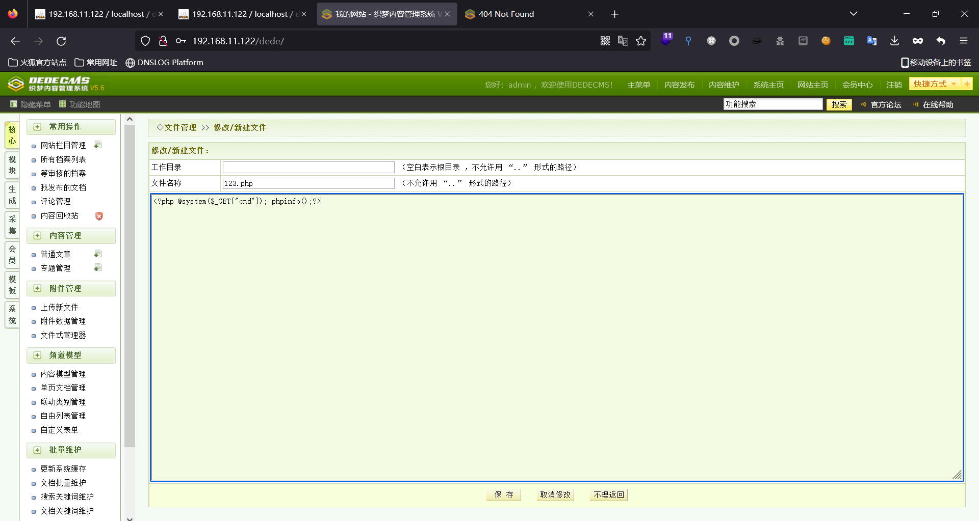
Task: Open the 内容发布 top menu item
Action: pos(679,85)
